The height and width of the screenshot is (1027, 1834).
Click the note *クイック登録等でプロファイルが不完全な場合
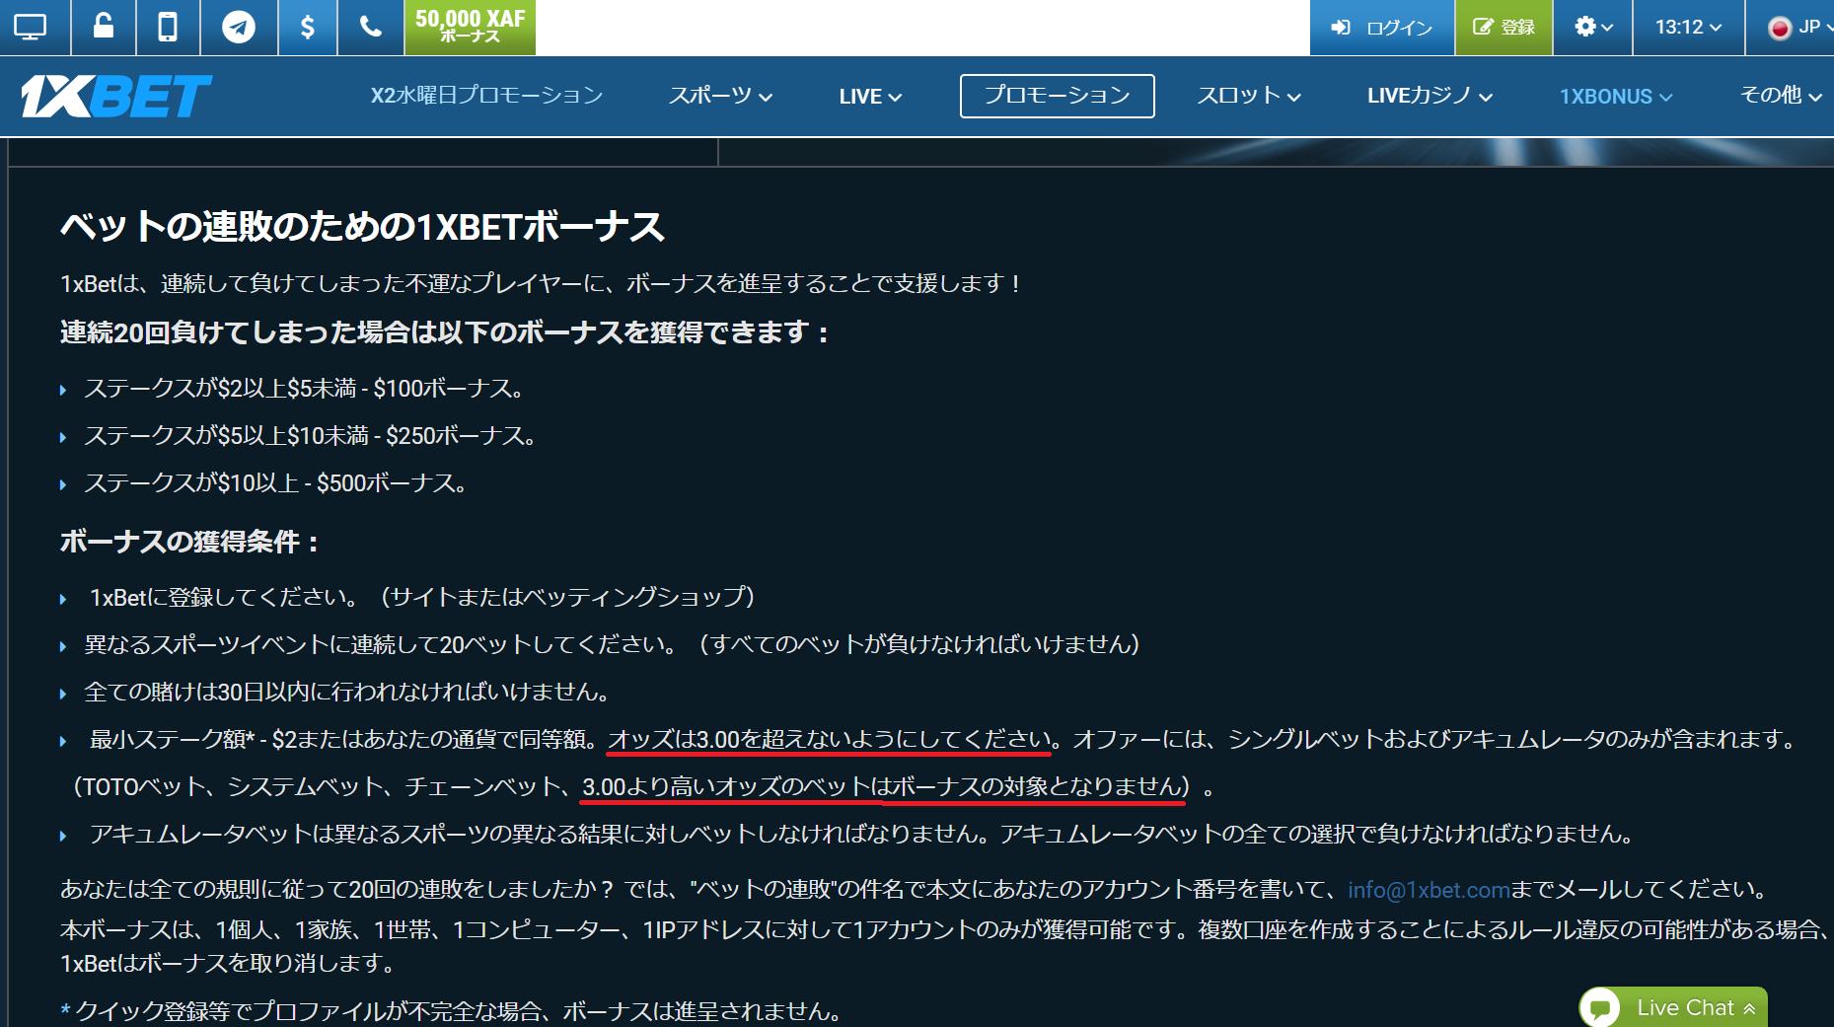click(451, 1010)
